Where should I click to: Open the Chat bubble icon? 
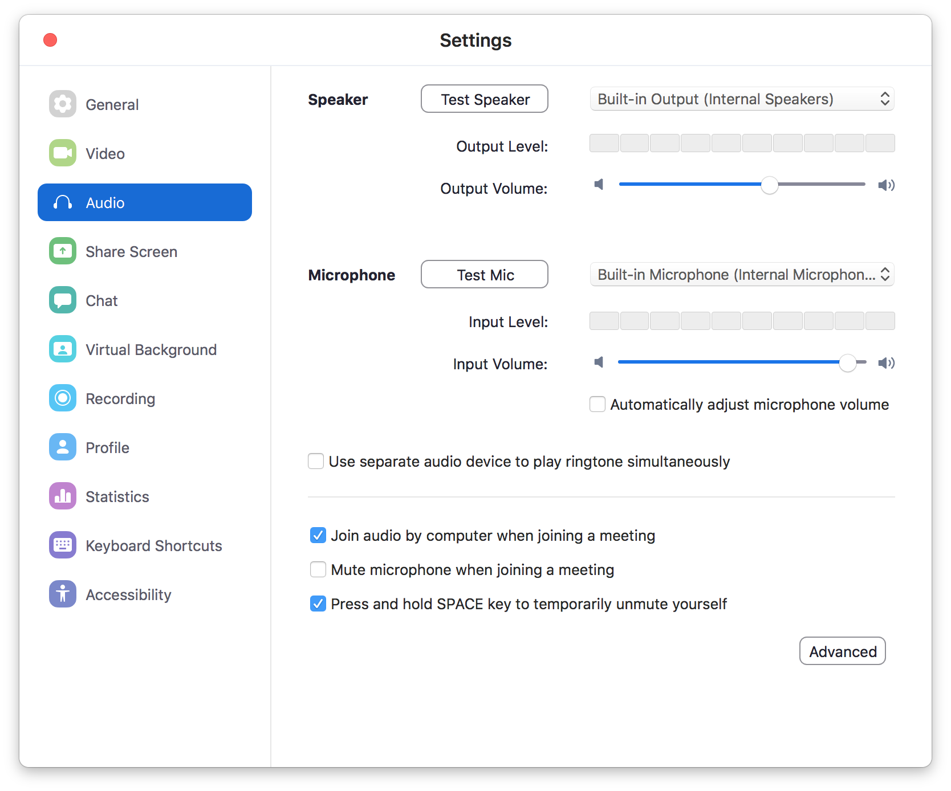(x=62, y=300)
